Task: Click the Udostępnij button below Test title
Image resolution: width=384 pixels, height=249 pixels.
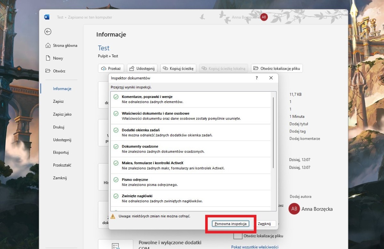Action: click(x=142, y=68)
